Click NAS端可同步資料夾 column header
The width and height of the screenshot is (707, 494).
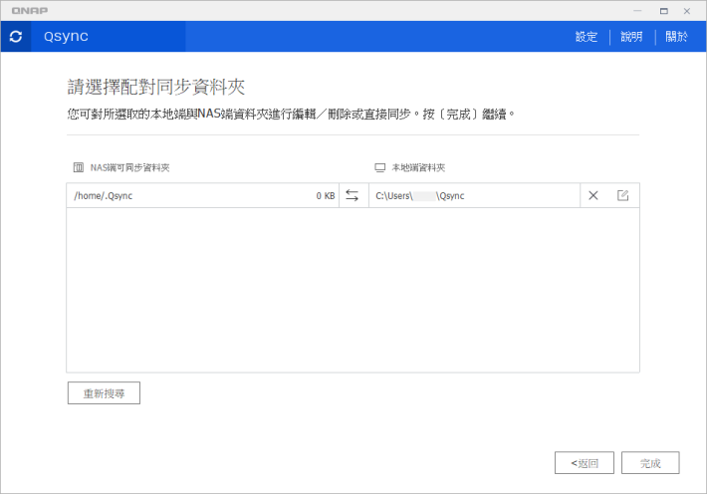coord(129,168)
